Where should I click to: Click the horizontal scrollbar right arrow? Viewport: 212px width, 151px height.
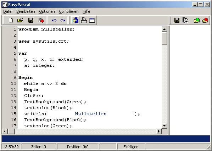[x=159, y=131]
